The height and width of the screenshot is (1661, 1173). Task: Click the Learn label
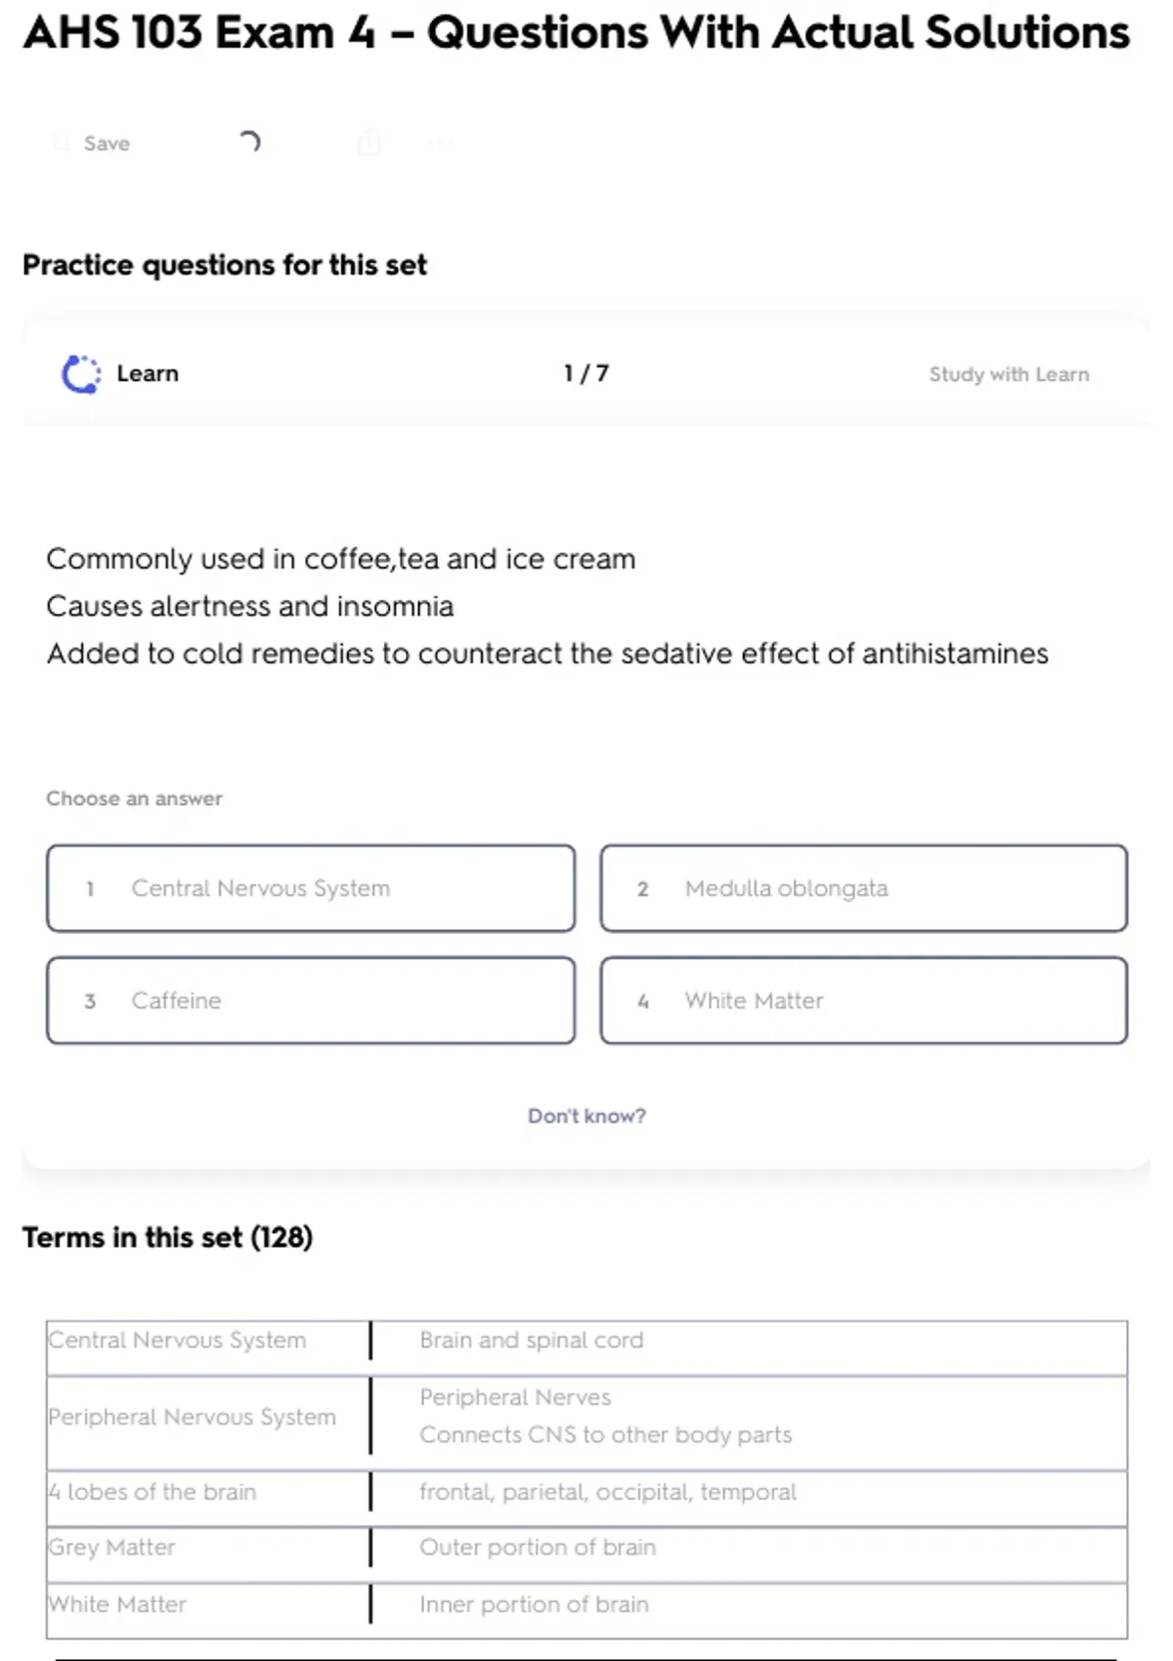point(148,374)
